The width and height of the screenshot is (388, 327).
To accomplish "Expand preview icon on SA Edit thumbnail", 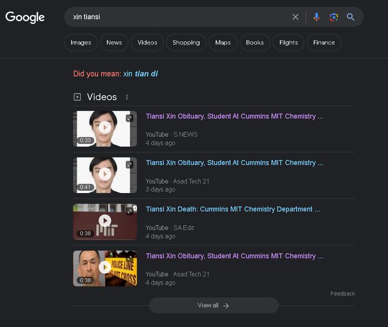I will pos(130,211).
